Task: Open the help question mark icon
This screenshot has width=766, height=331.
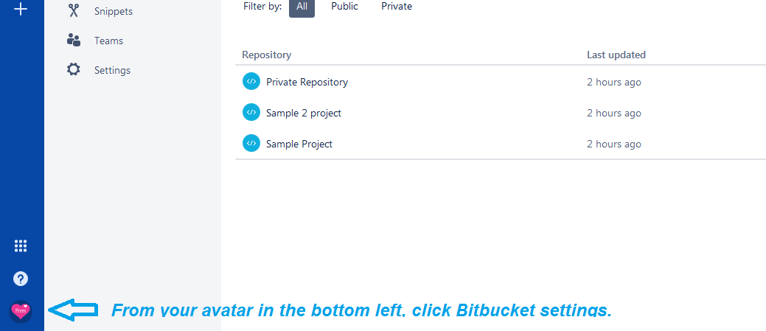Action: [x=21, y=279]
